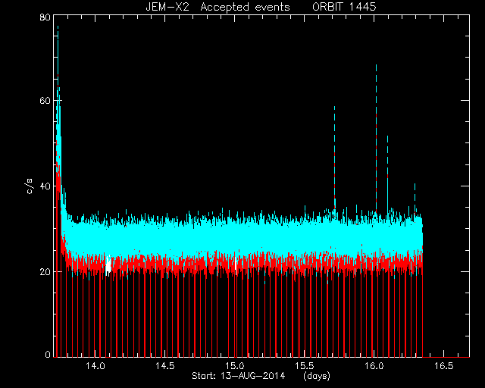Click the tallest cyan spike near day 16.0
Viewport: 485px width, 388px height.
(x=376, y=138)
